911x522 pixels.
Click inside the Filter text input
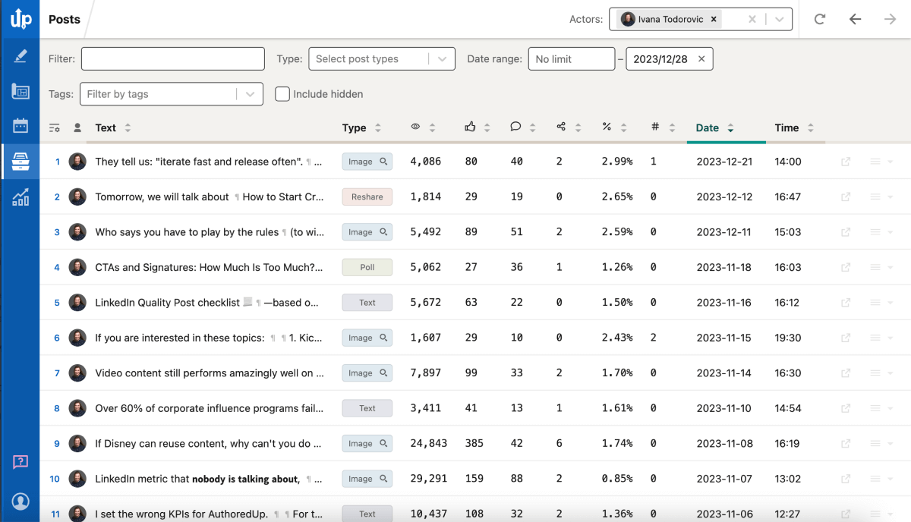point(172,58)
